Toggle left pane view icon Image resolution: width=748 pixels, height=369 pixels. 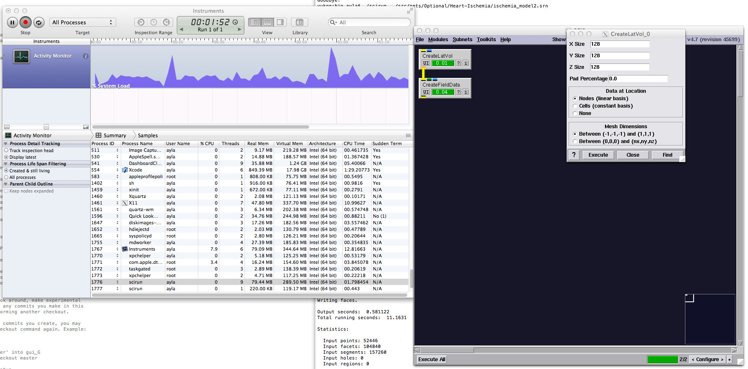(255, 22)
